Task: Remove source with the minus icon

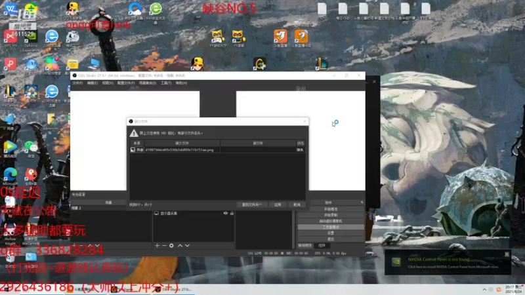Action: point(164,245)
